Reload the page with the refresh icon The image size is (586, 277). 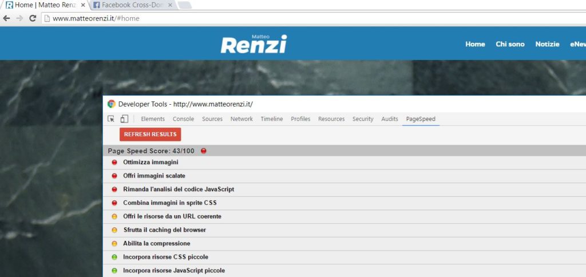point(33,18)
